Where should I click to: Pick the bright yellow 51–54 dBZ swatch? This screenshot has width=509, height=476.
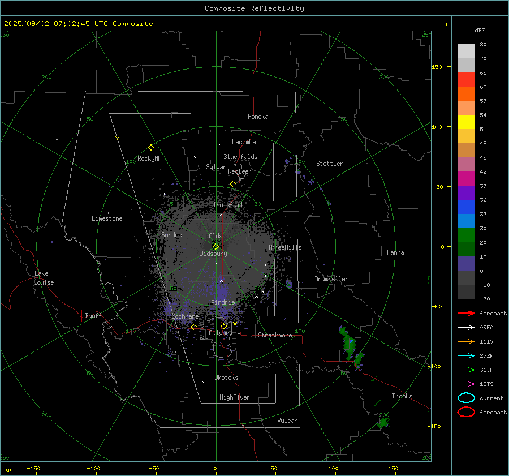(x=466, y=122)
